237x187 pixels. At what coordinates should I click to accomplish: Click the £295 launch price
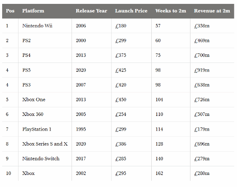coord(121,173)
